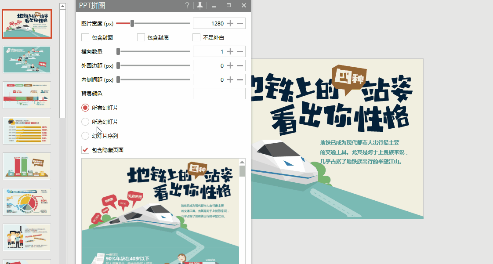Screen dimensions: 493x264
Task: Click the 图片宽度 value field showing 1280
Action: [210, 23]
